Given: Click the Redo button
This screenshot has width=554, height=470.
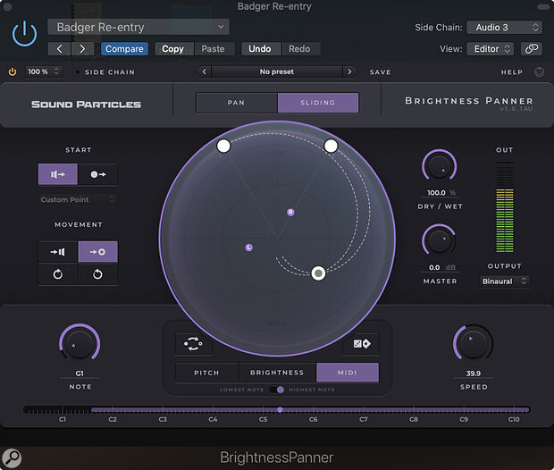Looking at the screenshot, I should coord(299,49).
